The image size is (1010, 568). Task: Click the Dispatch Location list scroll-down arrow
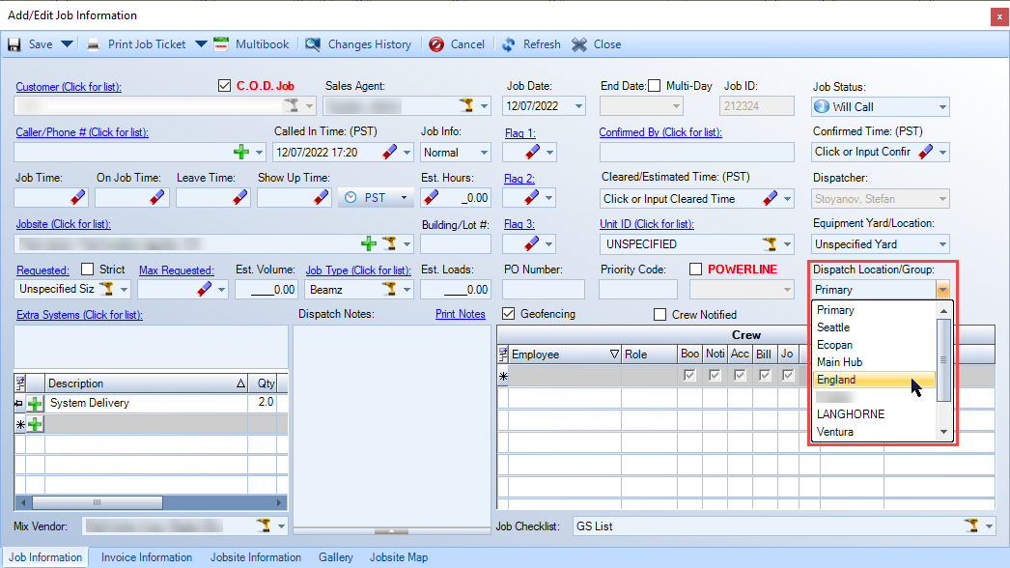[943, 432]
